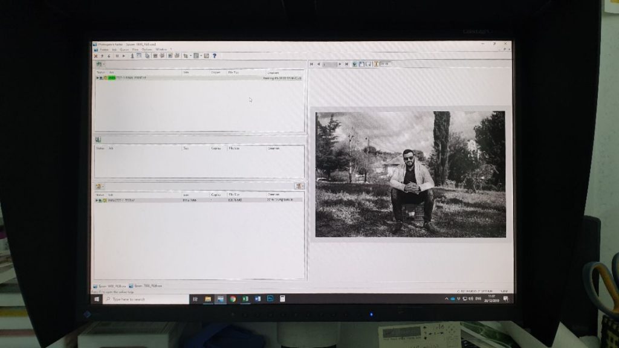
Task: Open the layout view dropdown arrow in toolbar
Action: click(x=201, y=56)
